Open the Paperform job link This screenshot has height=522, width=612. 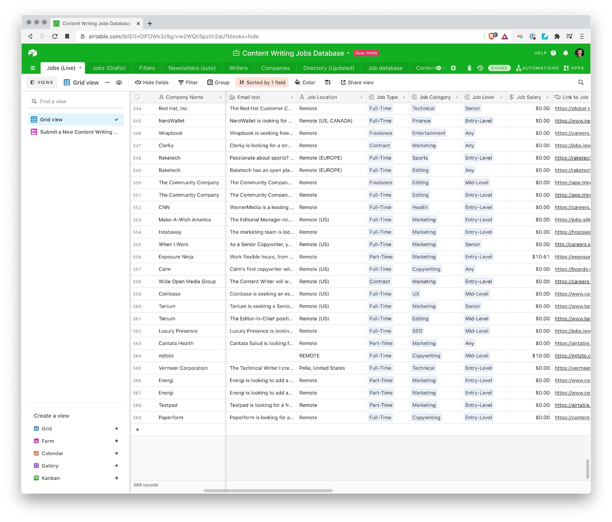[572, 418]
